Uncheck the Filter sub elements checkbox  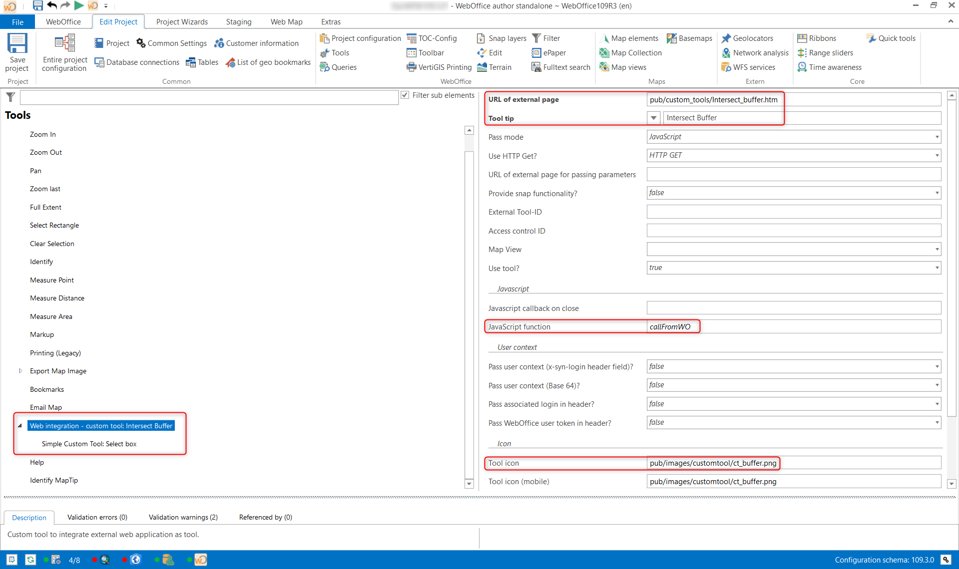pyautogui.click(x=405, y=95)
